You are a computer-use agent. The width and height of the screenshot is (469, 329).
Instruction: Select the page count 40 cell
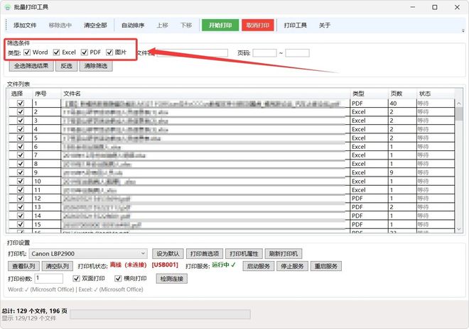[x=402, y=104]
